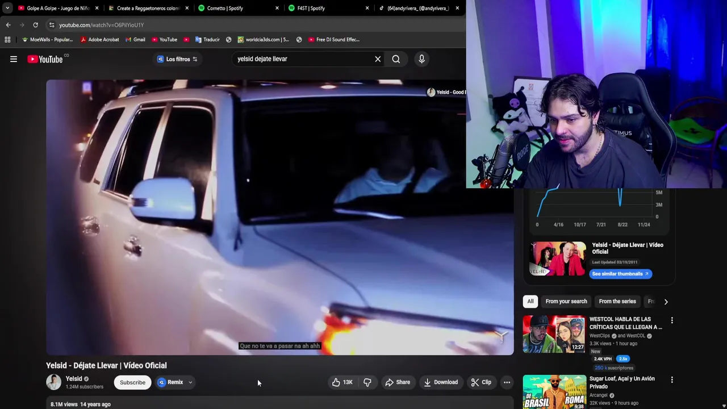Switch to Create a Reggaetoneros tab

click(145, 8)
